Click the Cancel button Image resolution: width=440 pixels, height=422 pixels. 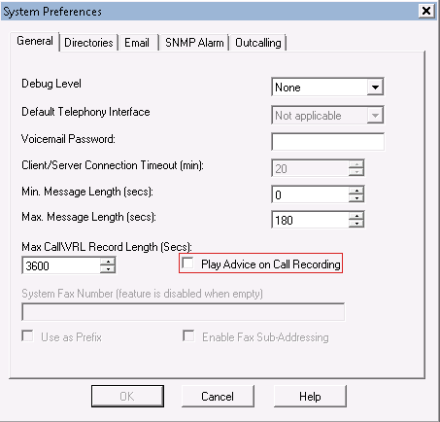218,396
